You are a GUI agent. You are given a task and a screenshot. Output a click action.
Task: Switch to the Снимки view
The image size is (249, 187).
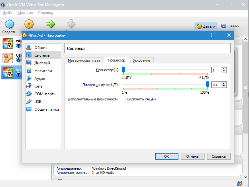pos(230,26)
